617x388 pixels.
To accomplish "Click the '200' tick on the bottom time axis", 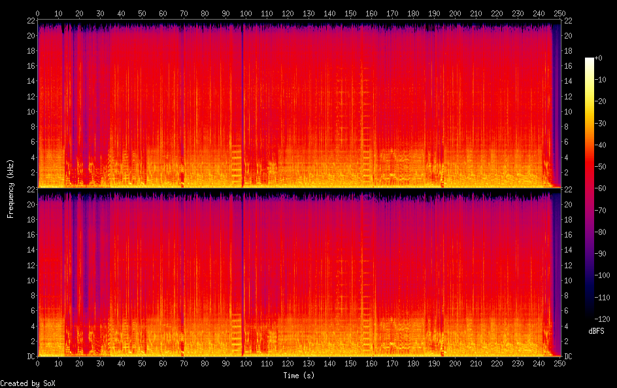I will [x=455, y=364].
